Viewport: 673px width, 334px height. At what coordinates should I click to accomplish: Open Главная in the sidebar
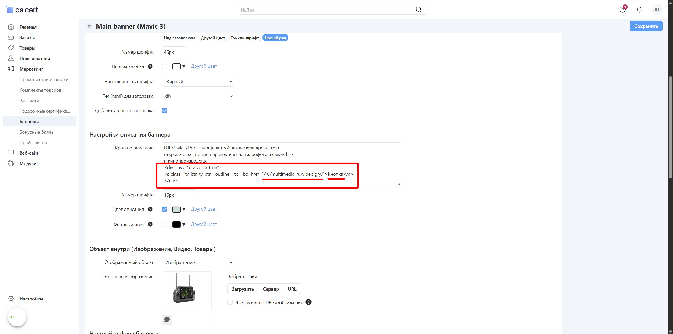[x=28, y=27]
